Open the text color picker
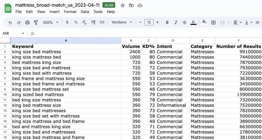 [x=193, y=23]
